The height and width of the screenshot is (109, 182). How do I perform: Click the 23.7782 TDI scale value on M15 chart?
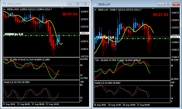click(84, 78)
